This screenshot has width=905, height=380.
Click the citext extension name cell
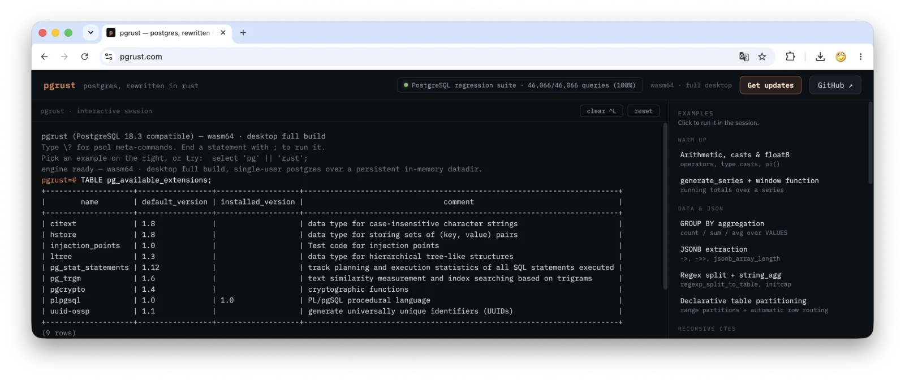63,224
